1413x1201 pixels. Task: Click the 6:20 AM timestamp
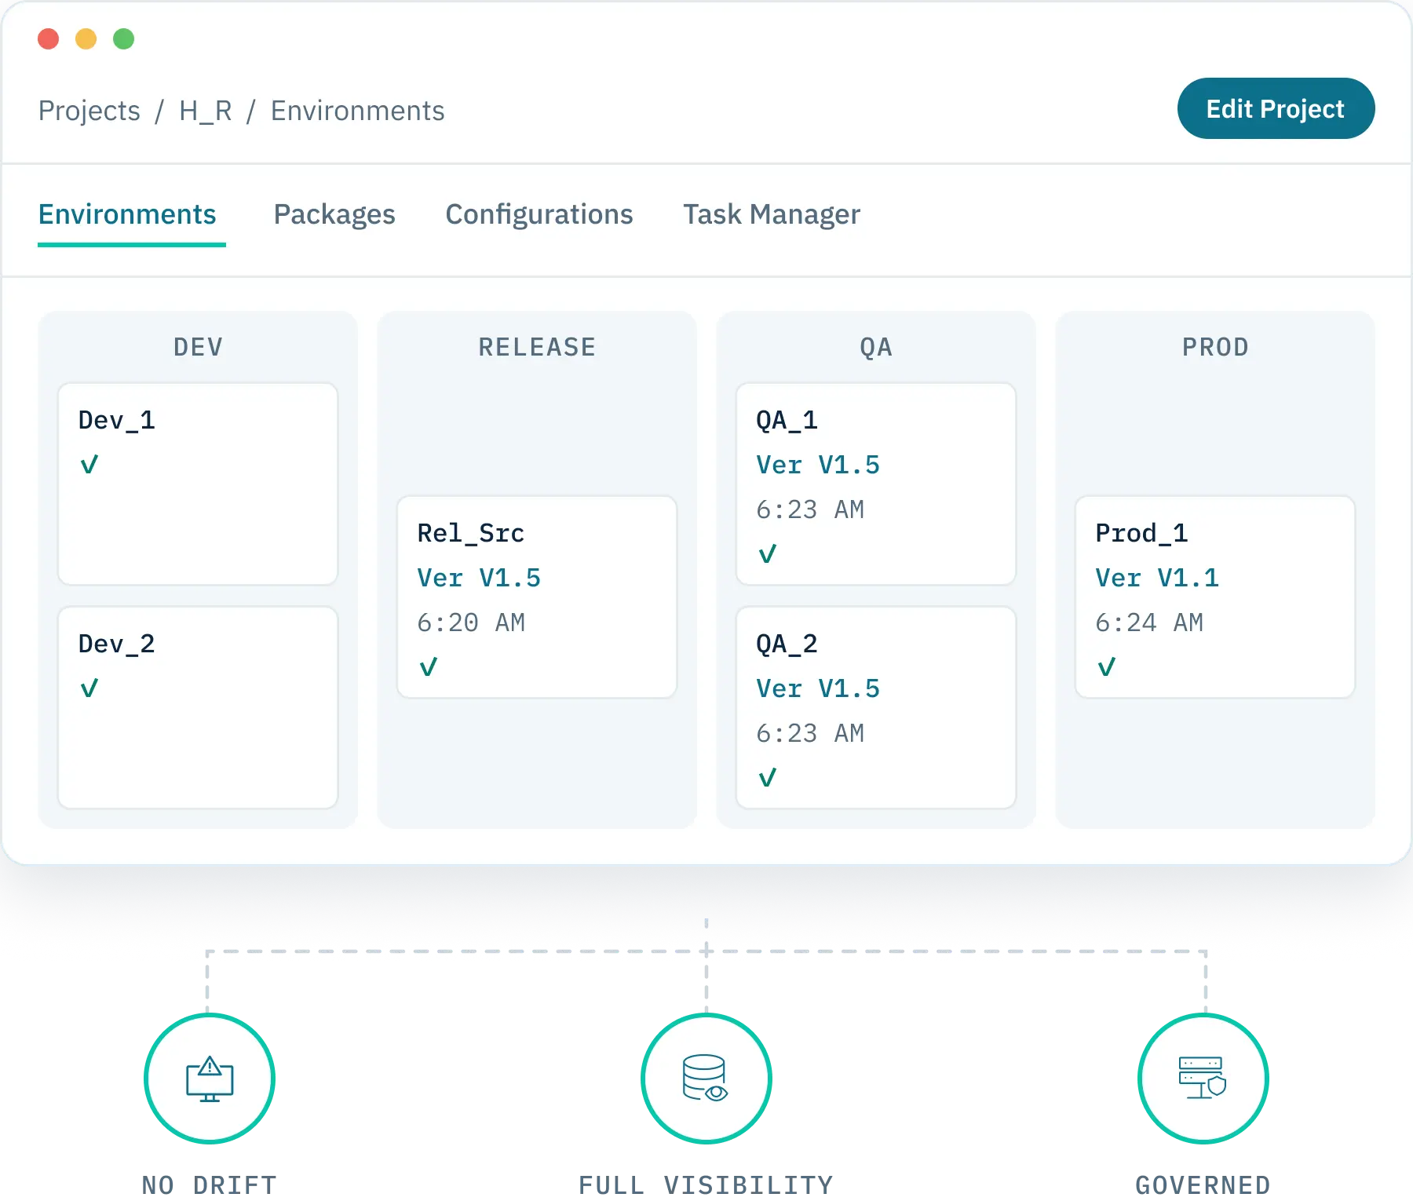click(471, 622)
